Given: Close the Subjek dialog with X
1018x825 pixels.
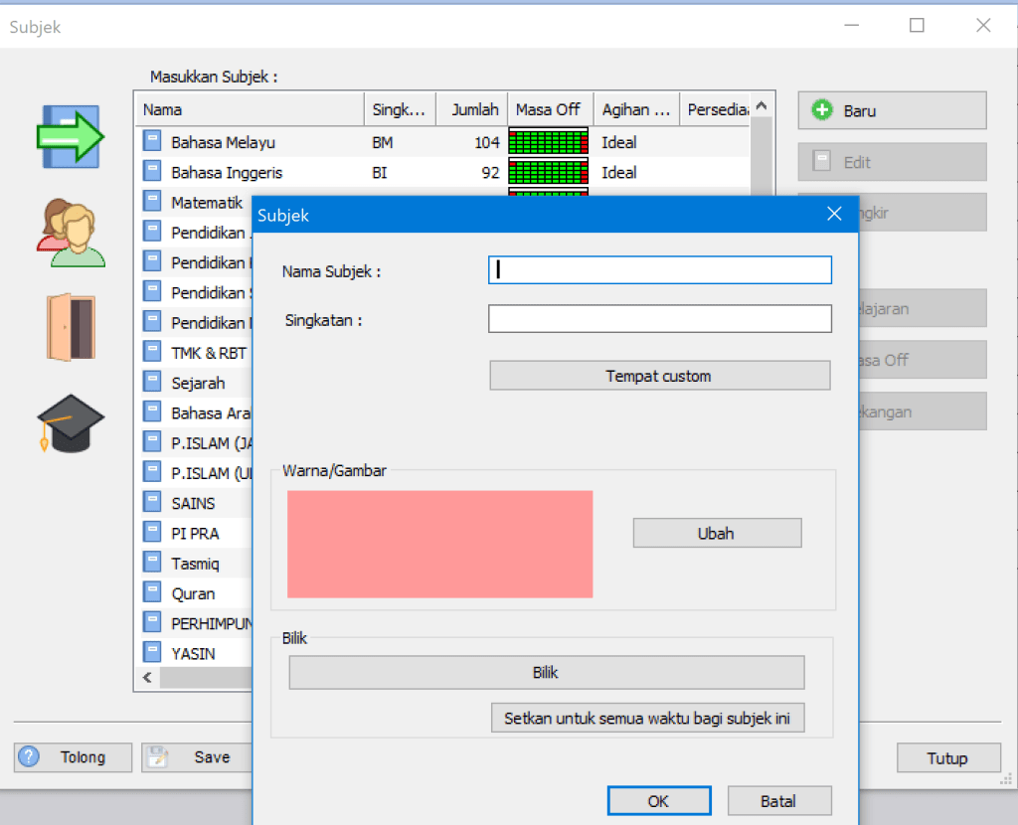Looking at the screenshot, I should tap(834, 215).
